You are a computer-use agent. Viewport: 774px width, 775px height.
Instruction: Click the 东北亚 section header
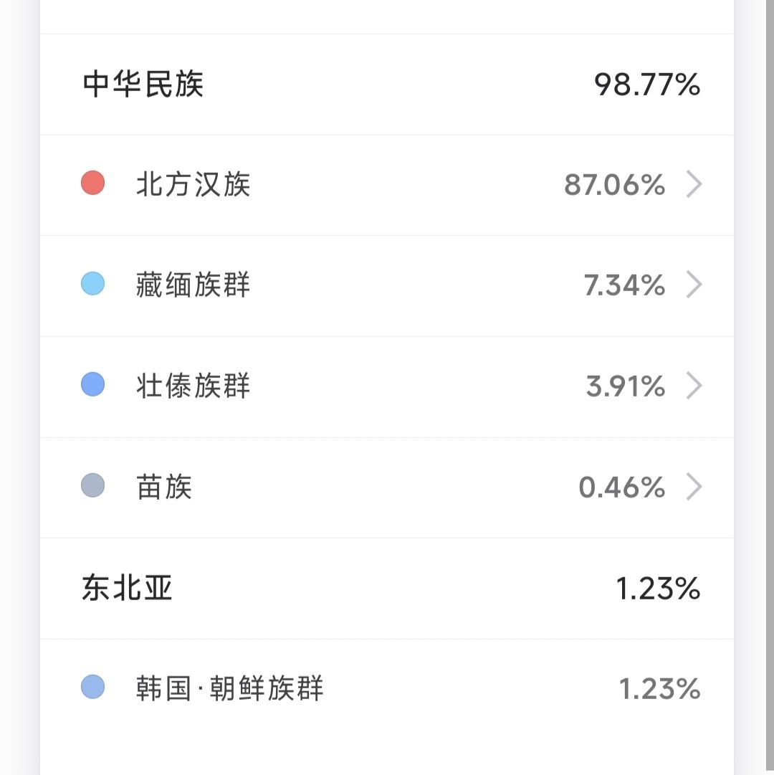tap(127, 589)
